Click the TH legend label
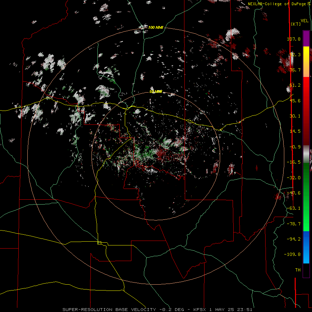The width and height of the screenshot is (312, 312). pos(298,270)
